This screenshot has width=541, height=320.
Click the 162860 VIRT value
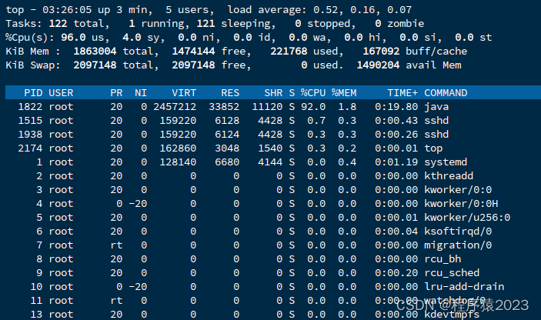178,148
